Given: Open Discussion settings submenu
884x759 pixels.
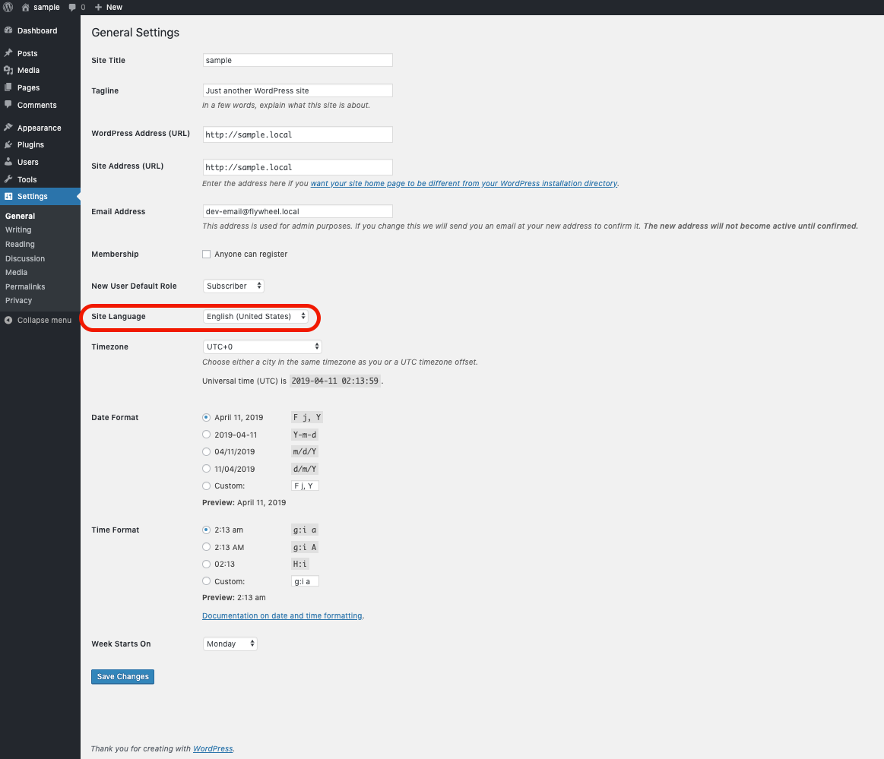Looking at the screenshot, I should tap(25, 258).
